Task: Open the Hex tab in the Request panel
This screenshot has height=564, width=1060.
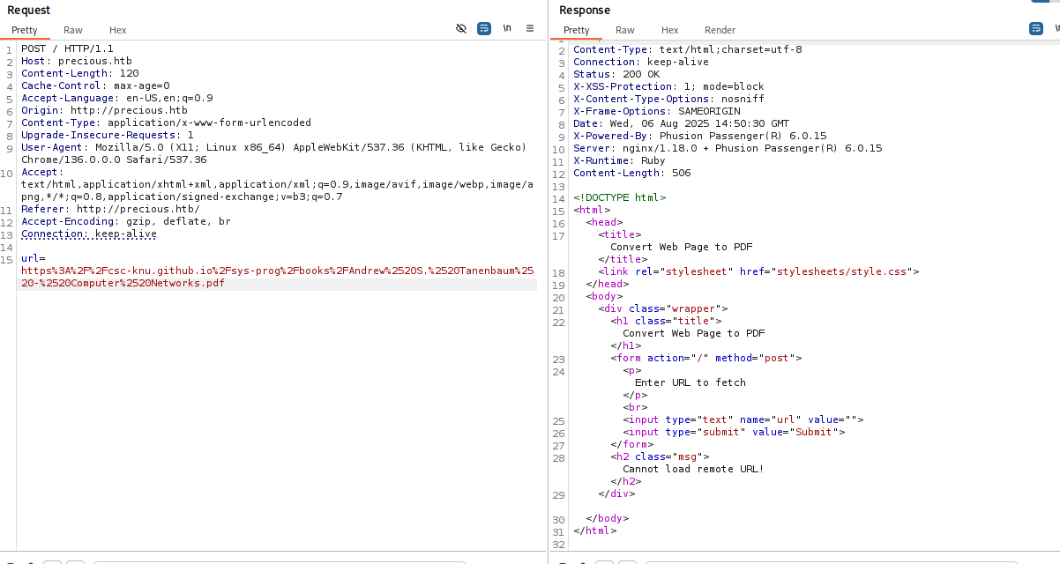Action: 118,30
